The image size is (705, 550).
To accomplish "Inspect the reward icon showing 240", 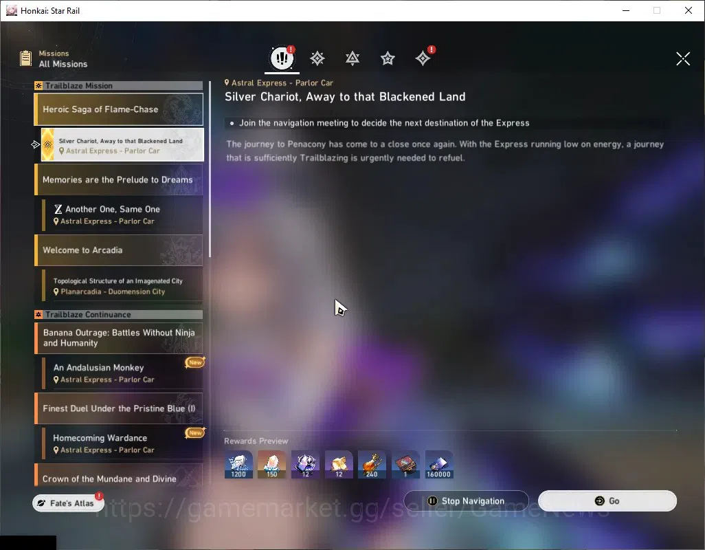I will [372, 465].
